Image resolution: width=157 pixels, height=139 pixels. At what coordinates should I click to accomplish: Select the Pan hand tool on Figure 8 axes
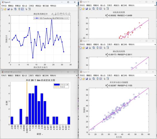click(x=61, y=14)
